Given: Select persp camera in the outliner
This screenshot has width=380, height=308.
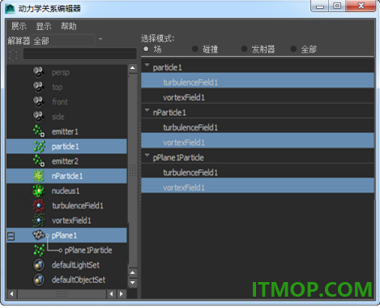Looking at the screenshot, I should 66,72.
